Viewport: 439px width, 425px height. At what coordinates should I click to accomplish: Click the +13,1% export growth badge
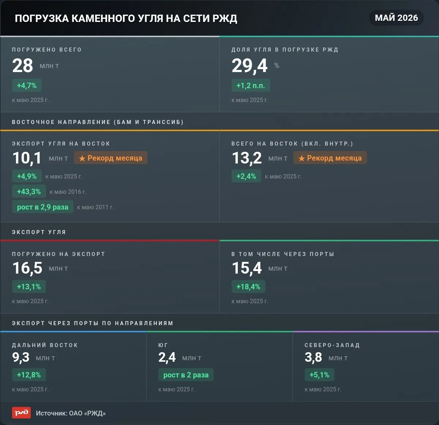pos(29,287)
